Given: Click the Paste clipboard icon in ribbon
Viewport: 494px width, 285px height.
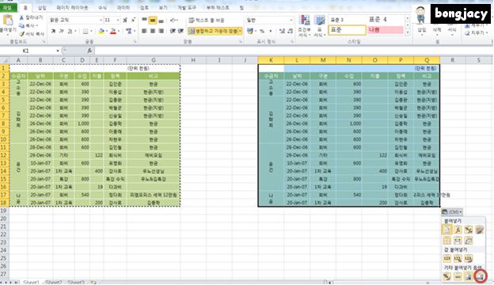Looking at the screenshot, I should tap(8, 20).
